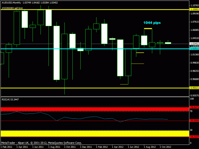Click the '1 Oct 2012' time axis label

point(165,147)
